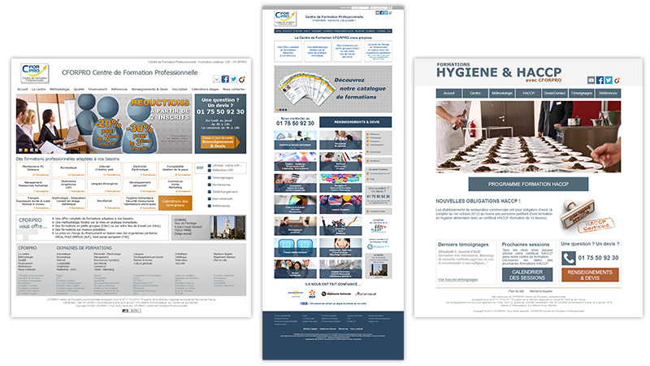Open the Bureautique training card
This screenshot has width=650, height=366.
69,170
